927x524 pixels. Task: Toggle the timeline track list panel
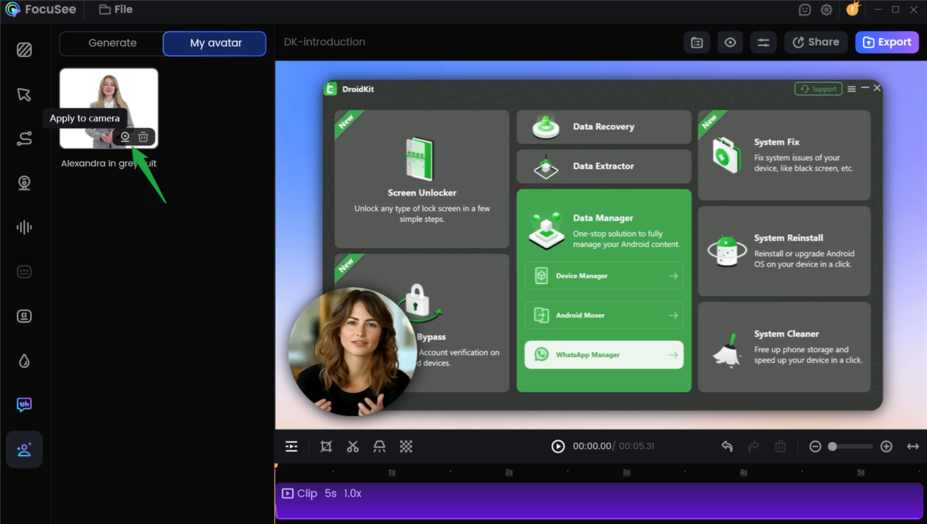point(291,446)
